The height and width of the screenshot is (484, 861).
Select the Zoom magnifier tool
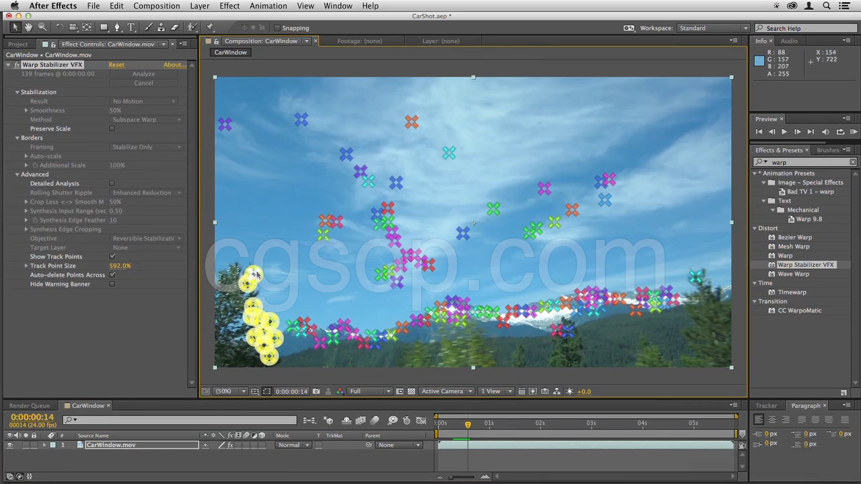[x=42, y=28]
